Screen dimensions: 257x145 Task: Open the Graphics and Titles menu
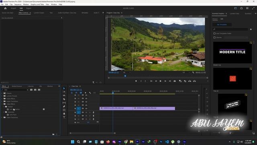[x=37, y=4]
